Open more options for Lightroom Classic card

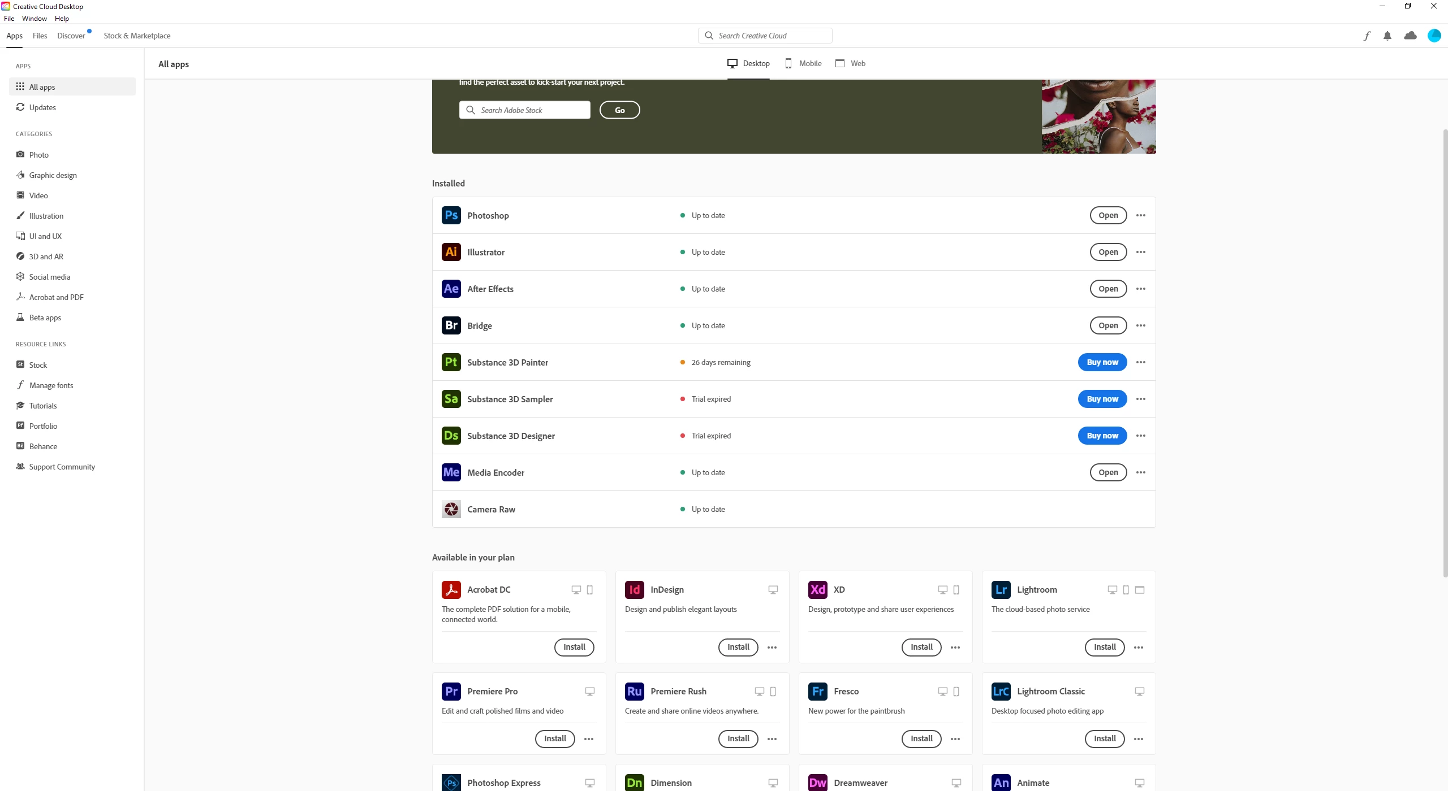(x=1138, y=739)
